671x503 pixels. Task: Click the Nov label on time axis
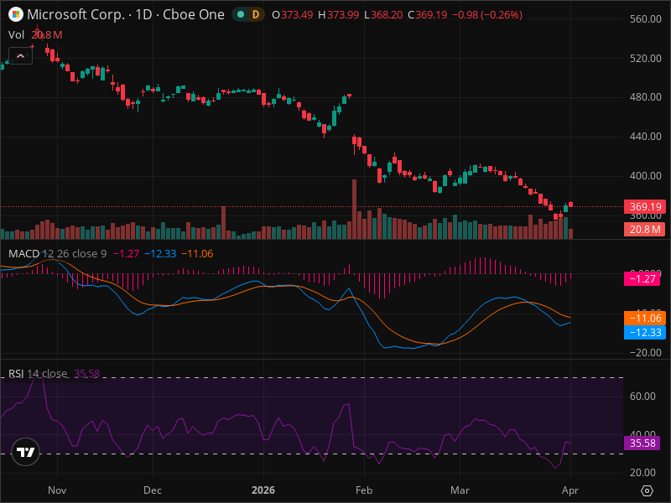coord(57,490)
